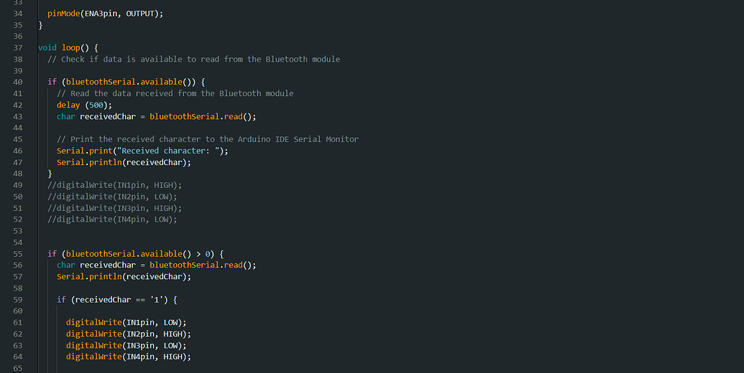
Task: Click the "Read the data received" comment
Action: [175, 93]
